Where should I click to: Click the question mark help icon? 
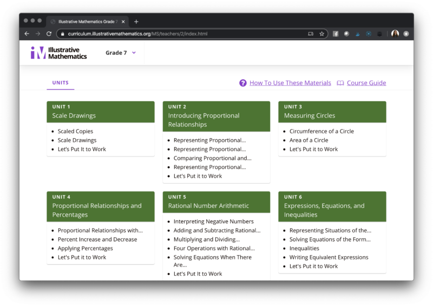pos(243,83)
